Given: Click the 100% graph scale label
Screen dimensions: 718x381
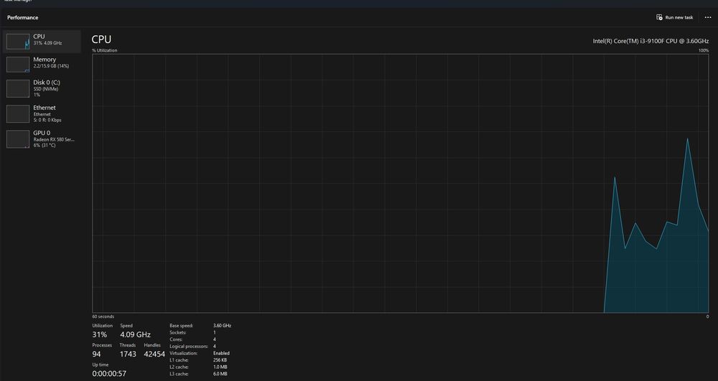Looking at the screenshot, I should tap(704, 50).
